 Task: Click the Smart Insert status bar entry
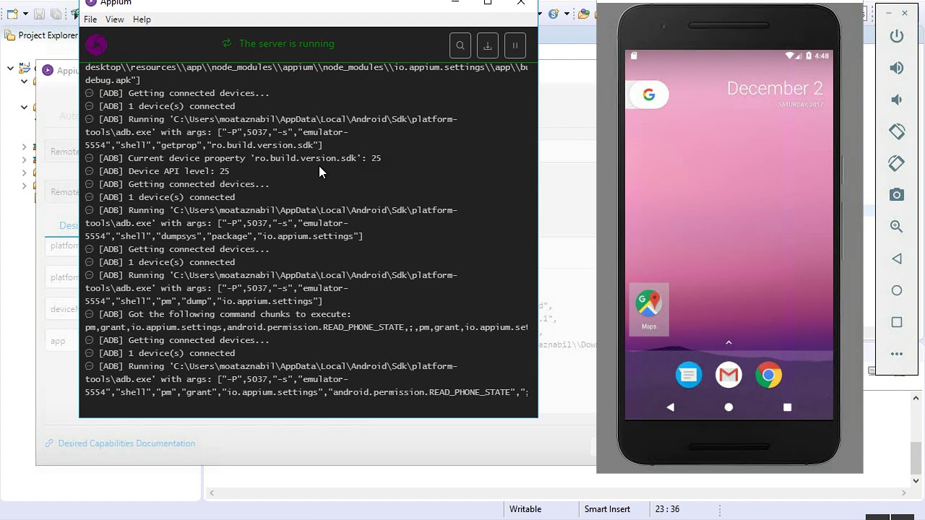tap(607, 509)
